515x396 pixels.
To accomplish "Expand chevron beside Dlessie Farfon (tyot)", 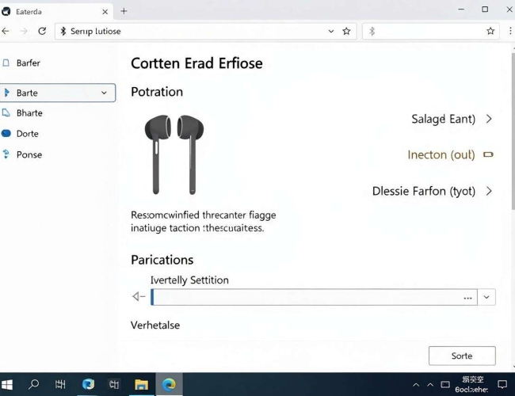I will [489, 191].
